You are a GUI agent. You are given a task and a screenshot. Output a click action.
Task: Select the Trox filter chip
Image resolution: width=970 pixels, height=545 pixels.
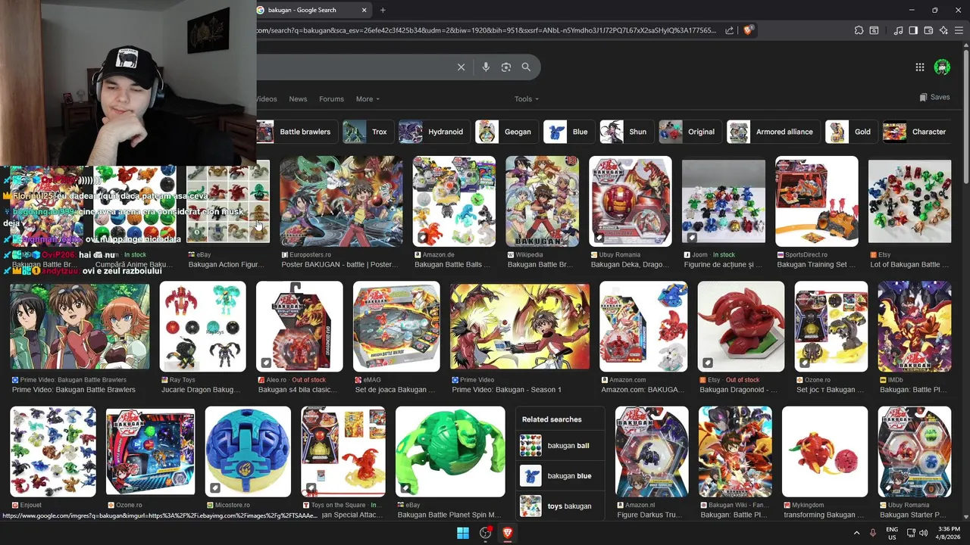[368, 132]
